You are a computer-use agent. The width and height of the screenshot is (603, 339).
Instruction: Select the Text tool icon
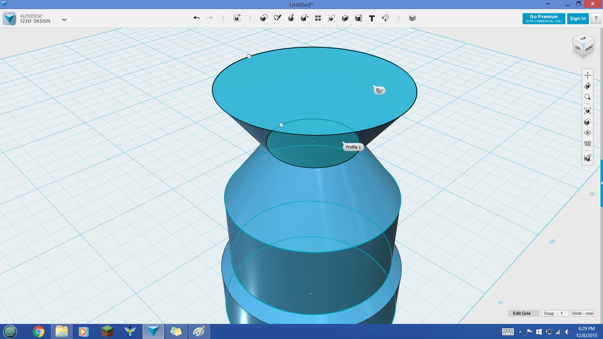click(x=372, y=18)
